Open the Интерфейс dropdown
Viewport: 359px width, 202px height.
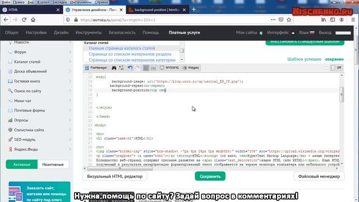pos(280,33)
